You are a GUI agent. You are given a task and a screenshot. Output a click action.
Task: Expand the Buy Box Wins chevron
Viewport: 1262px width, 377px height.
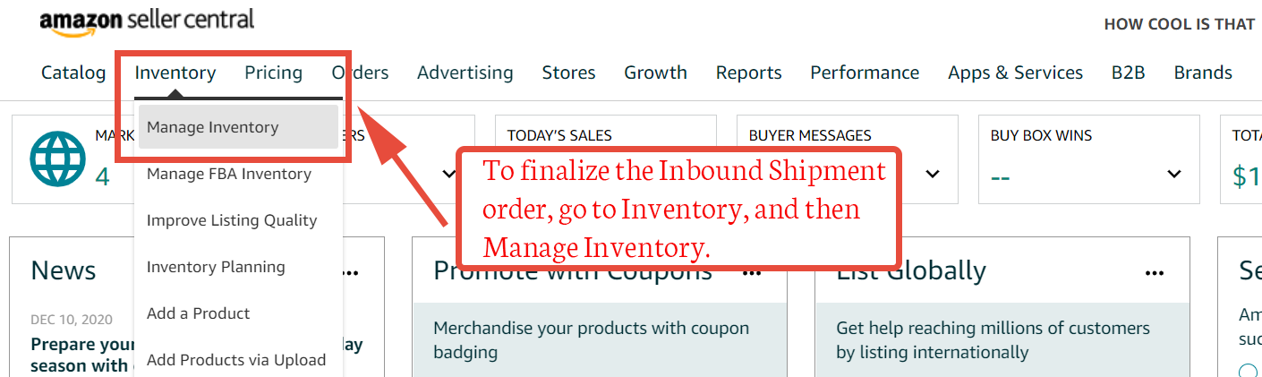pos(1174,174)
